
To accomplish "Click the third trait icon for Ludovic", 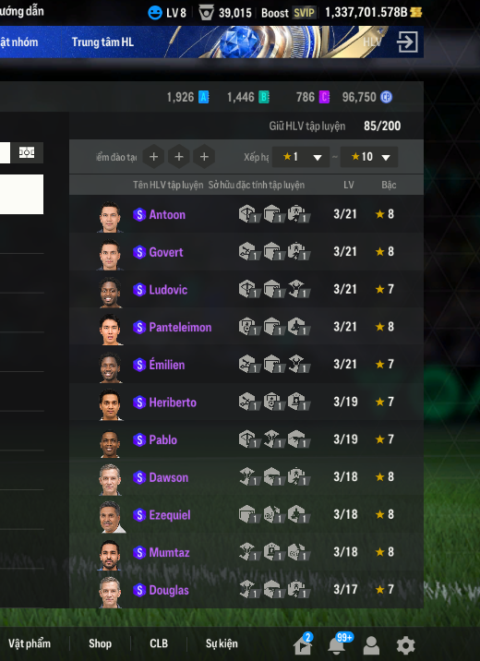I will click(298, 289).
